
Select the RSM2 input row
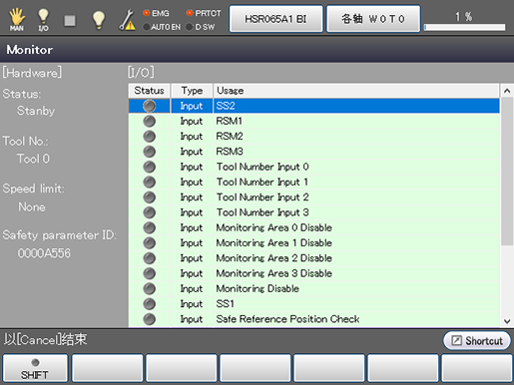[314, 137]
